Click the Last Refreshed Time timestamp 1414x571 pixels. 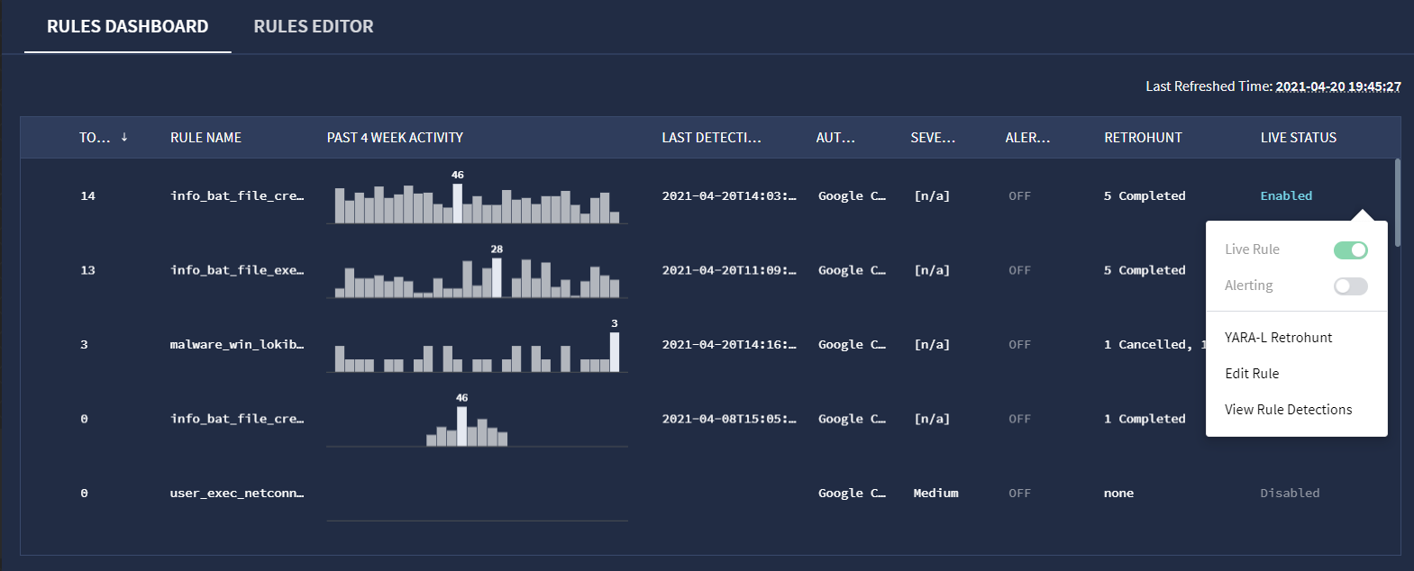(x=1337, y=86)
